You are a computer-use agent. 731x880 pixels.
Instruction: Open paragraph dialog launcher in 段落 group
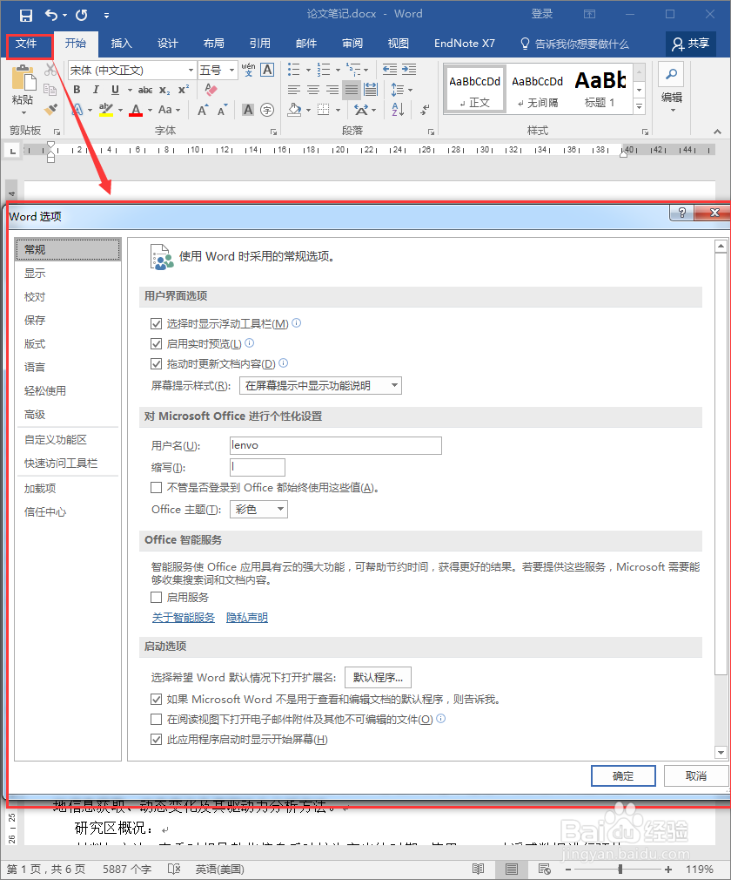tap(431, 132)
